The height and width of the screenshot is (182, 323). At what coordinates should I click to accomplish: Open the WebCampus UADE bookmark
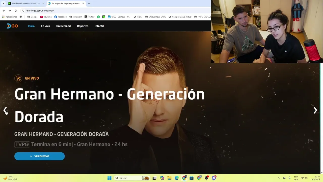[x=155, y=17]
